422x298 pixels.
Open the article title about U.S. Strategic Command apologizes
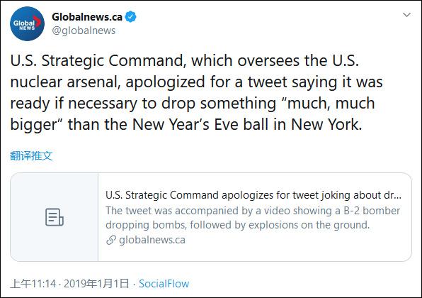click(x=253, y=195)
